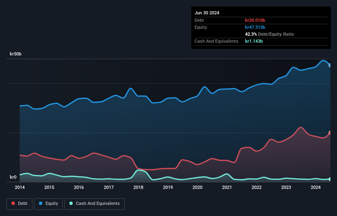This screenshot has height=216, width=337.
Task: Click the blue Equity endpoint marker on chart
Action: coord(330,65)
